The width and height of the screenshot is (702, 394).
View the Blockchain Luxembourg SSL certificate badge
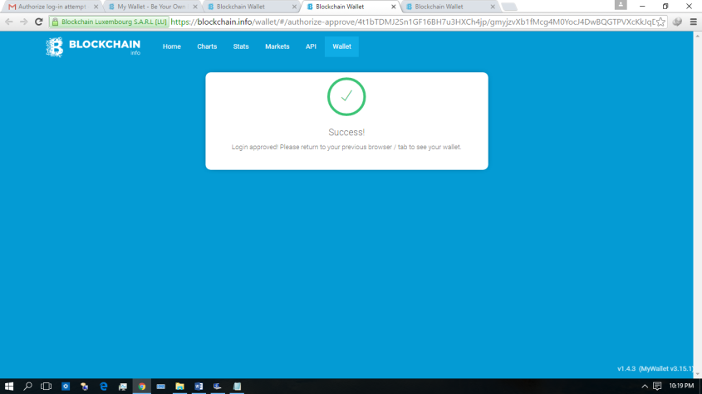(x=109, y=22)
